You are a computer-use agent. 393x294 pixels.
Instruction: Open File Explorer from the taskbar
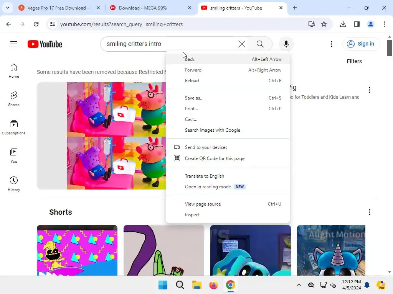pyautogui.click(x=197, y=285)
